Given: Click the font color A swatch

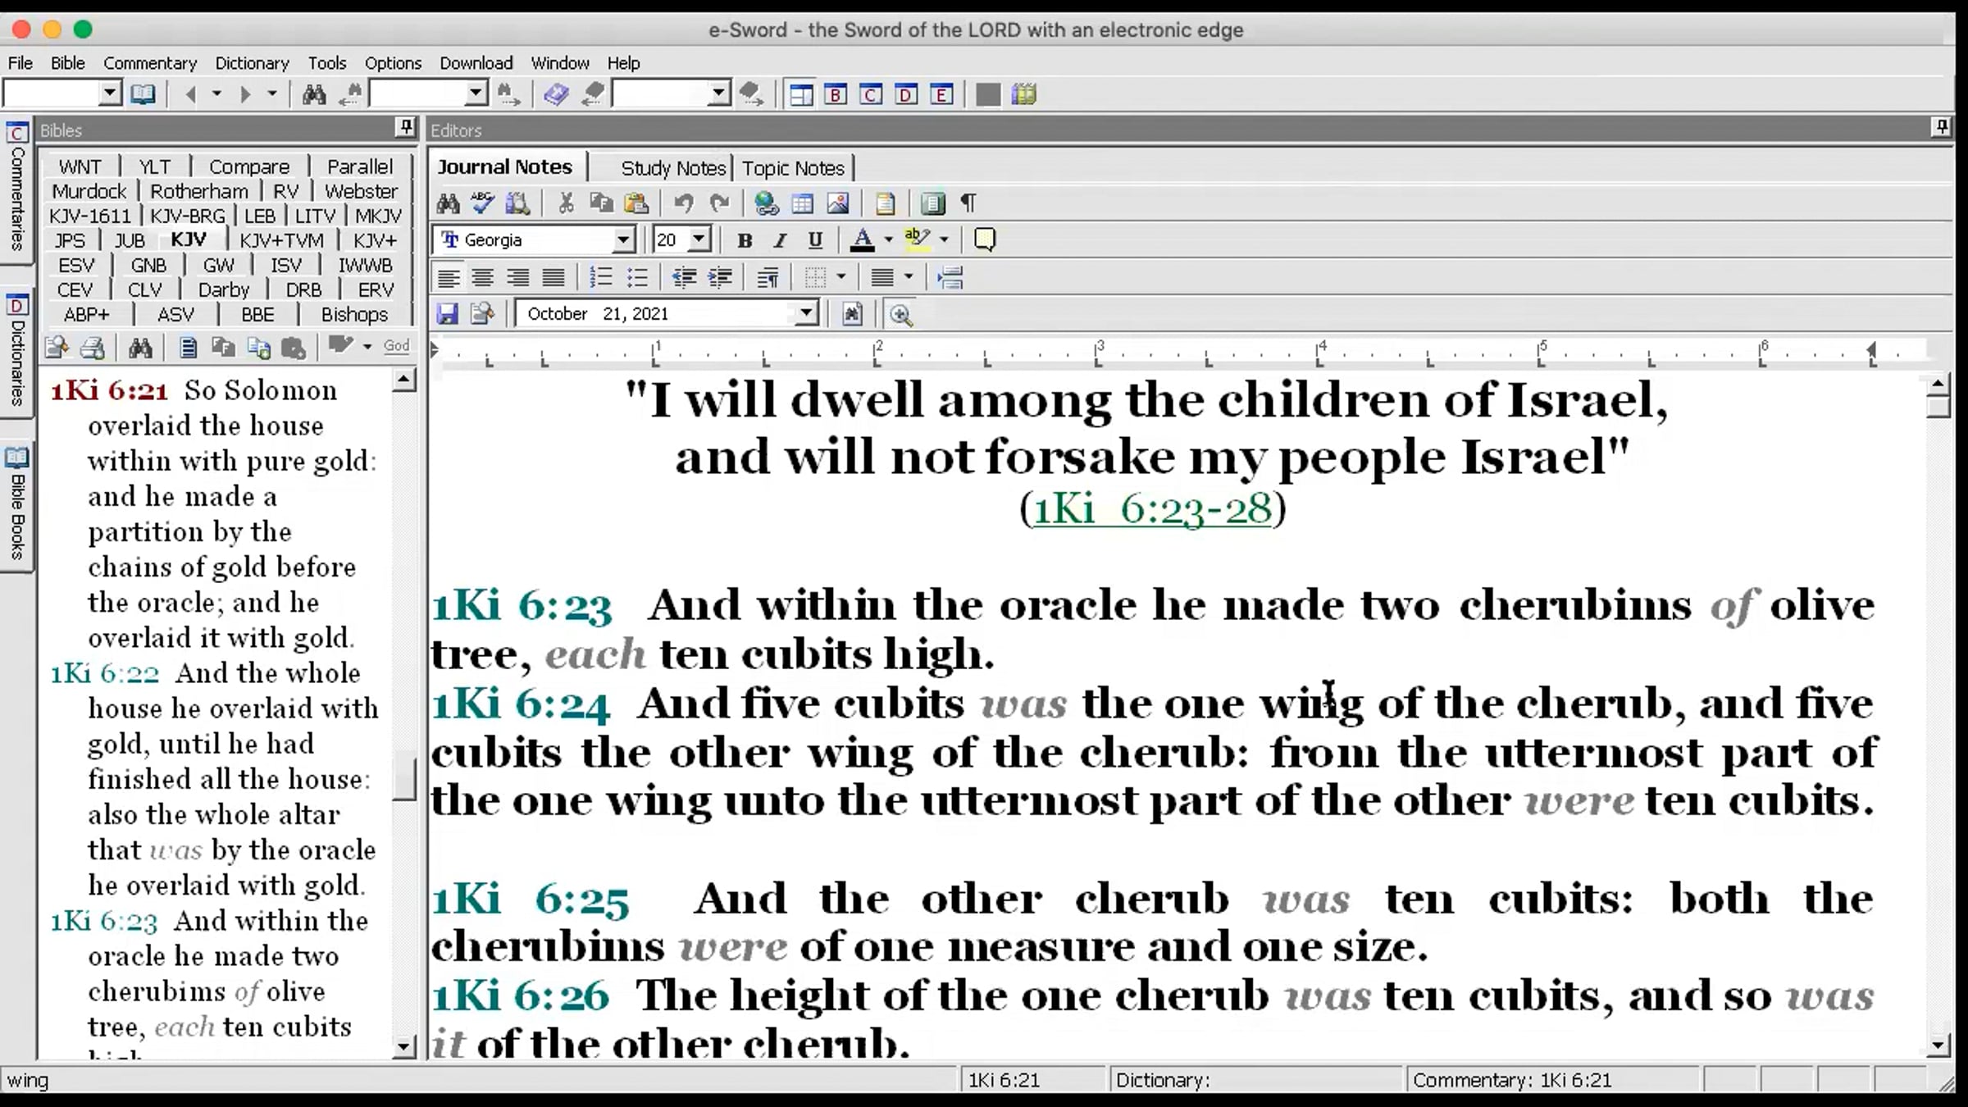Looking at the screenshot, I should [x=861, y=240].
